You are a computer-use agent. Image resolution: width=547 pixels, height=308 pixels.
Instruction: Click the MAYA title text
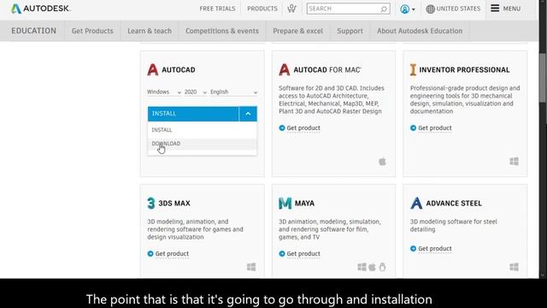point(304,204)
